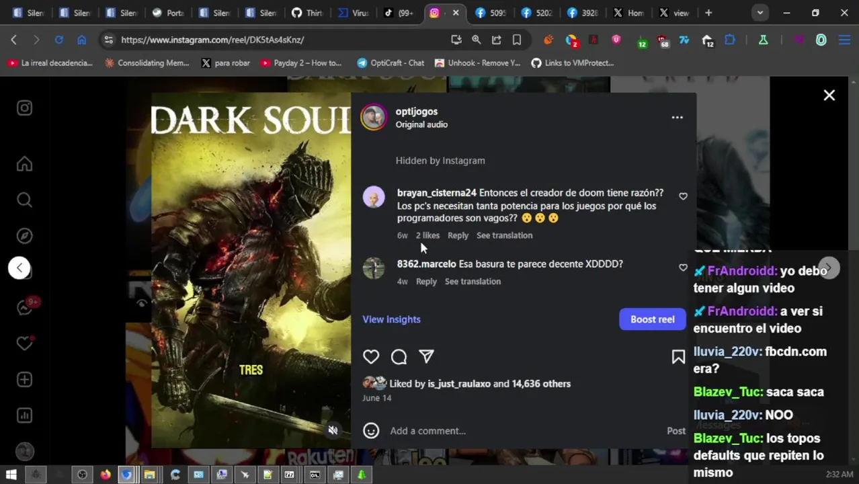
Task: Open messages icon with 9+ badge
Action: (26, 307)
